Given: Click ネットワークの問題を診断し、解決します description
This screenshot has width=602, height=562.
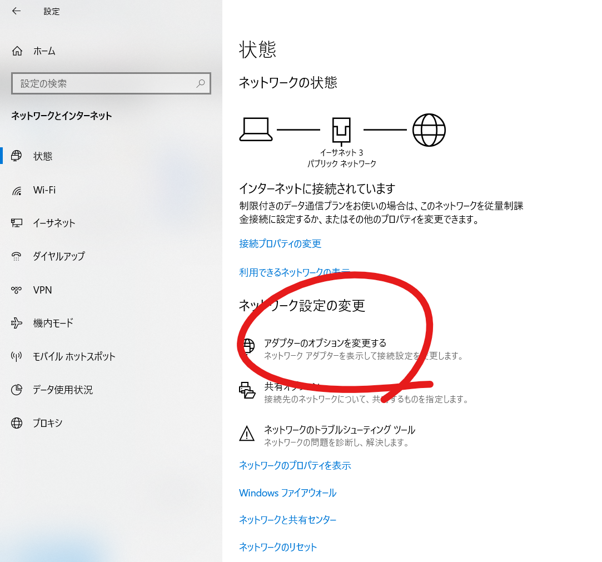Looking at the screenshot, I should (x=336, y=442).
